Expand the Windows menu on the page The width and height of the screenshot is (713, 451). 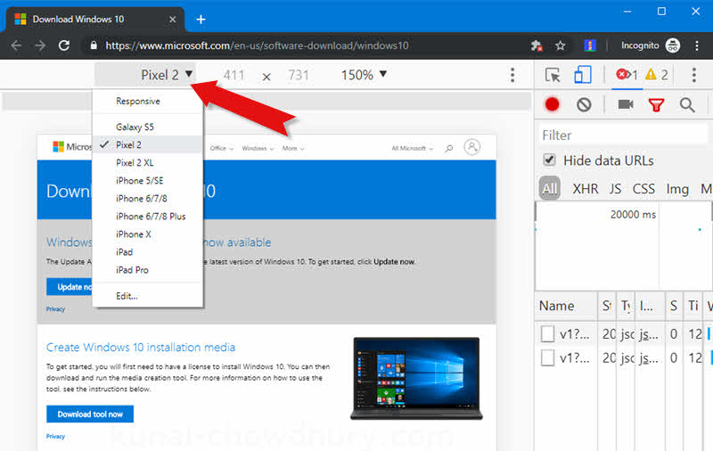tap(258, 148)
